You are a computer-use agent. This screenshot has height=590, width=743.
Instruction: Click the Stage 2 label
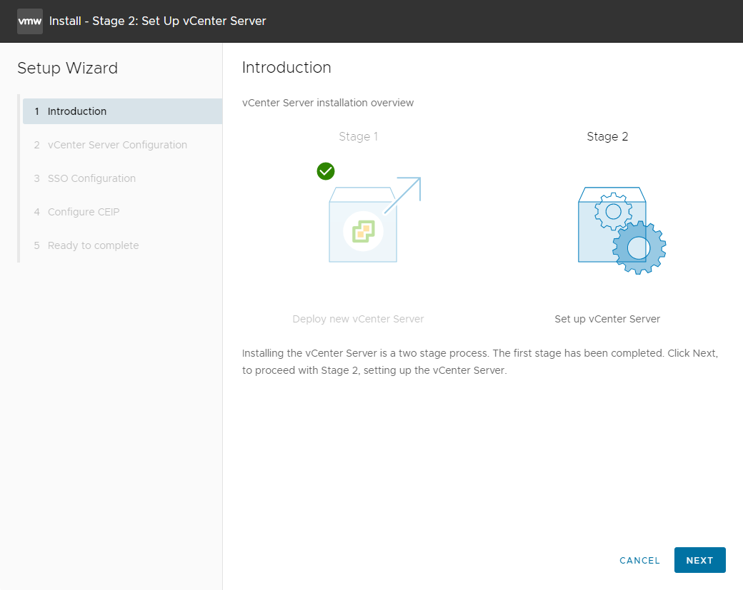click(x=607, y=137)
